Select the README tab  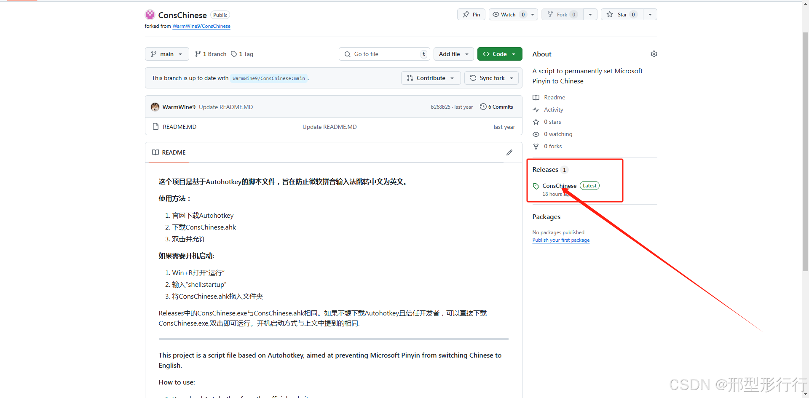click(169, 152)
